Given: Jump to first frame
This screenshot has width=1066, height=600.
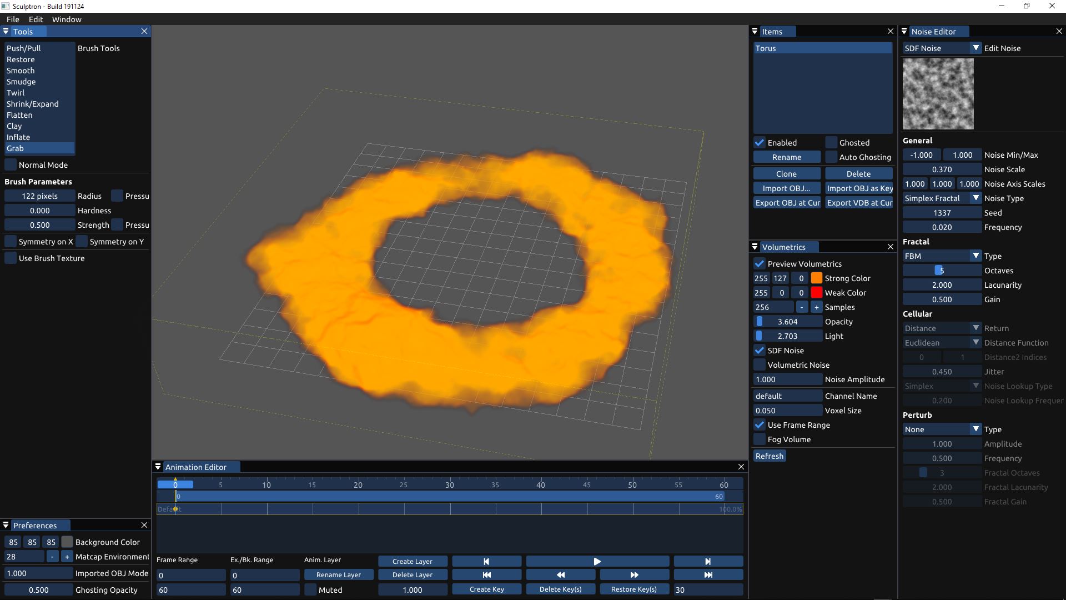Looking at the screenshot, I should click(x=486, y=575).
